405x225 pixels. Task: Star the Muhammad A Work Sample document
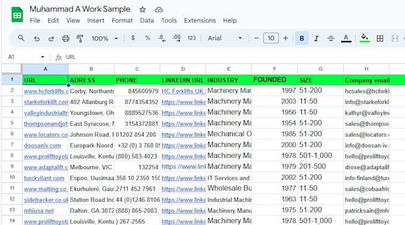[142, 9]
